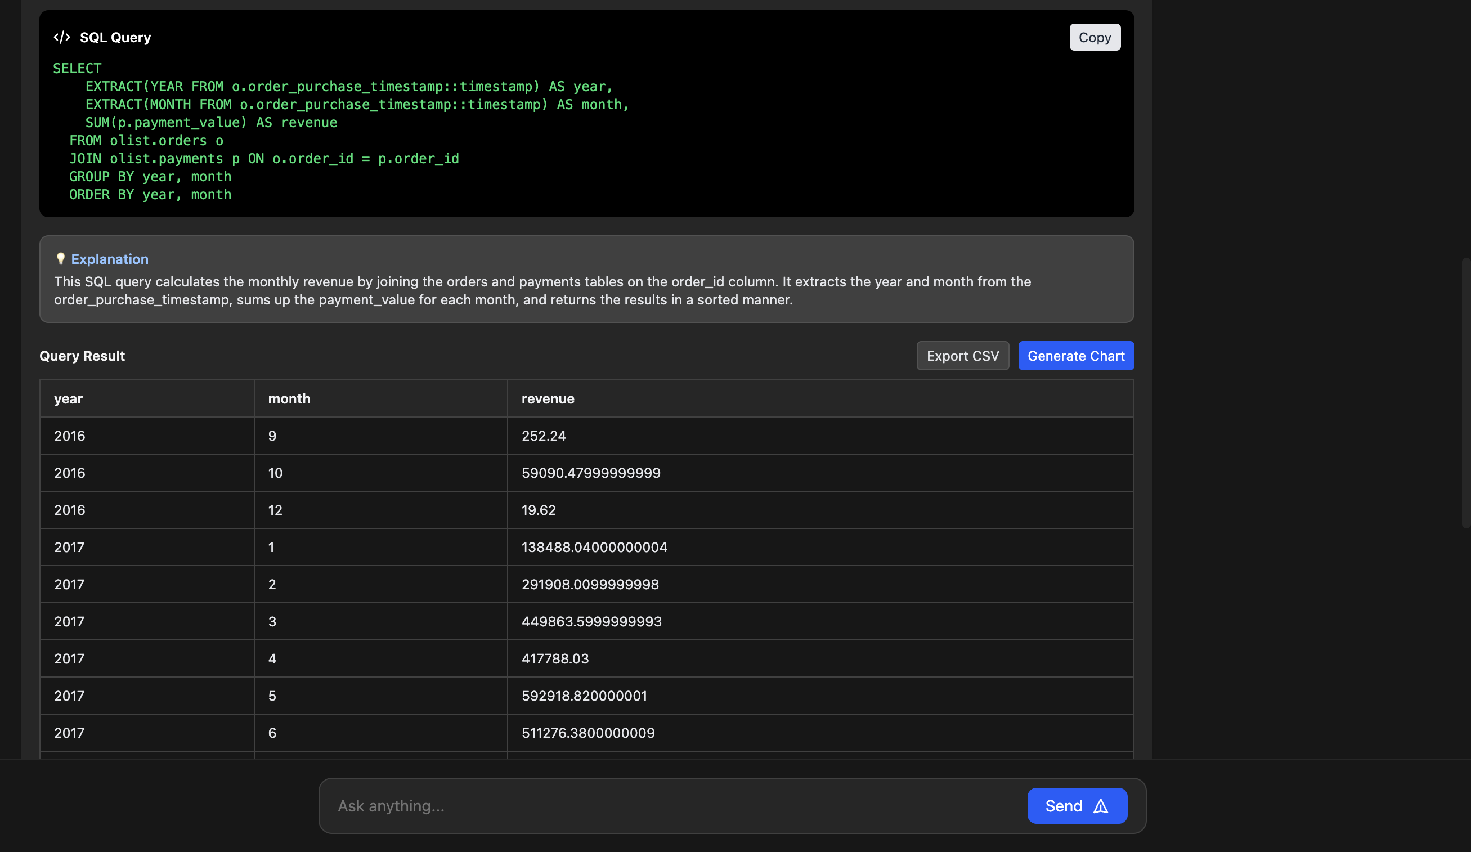The height and width of the screenshot is (852, 1471).
Task: Select revenue cell 592918.820000001
Action: point(820,696)
